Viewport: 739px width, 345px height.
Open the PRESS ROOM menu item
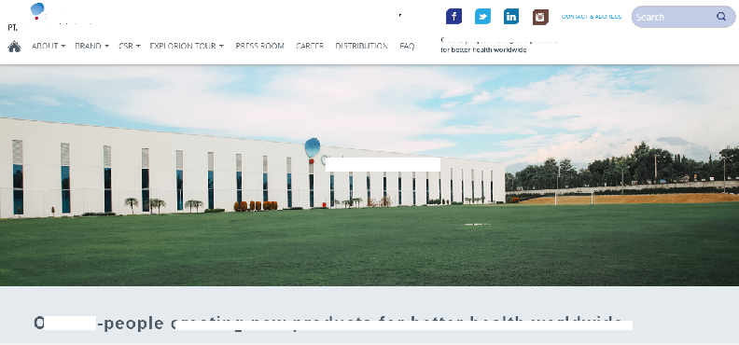[259, 46]
